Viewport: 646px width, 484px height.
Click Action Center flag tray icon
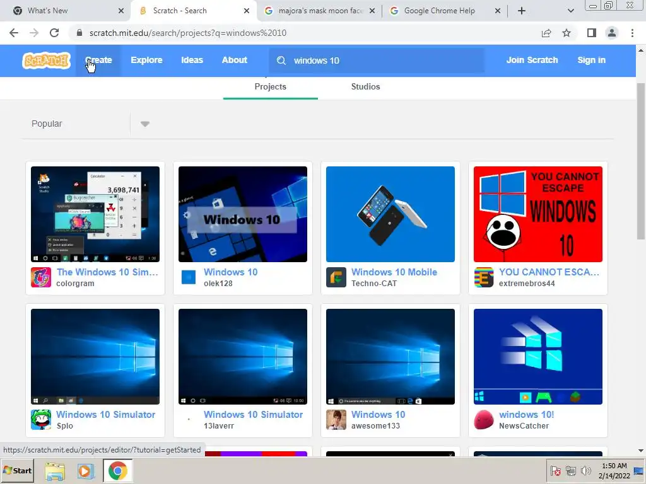555,470
